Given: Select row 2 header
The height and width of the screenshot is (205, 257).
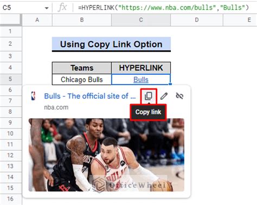Looking at the screenshot, I should [10, 44].
